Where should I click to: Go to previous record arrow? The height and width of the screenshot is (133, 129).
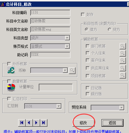[29, 123]
